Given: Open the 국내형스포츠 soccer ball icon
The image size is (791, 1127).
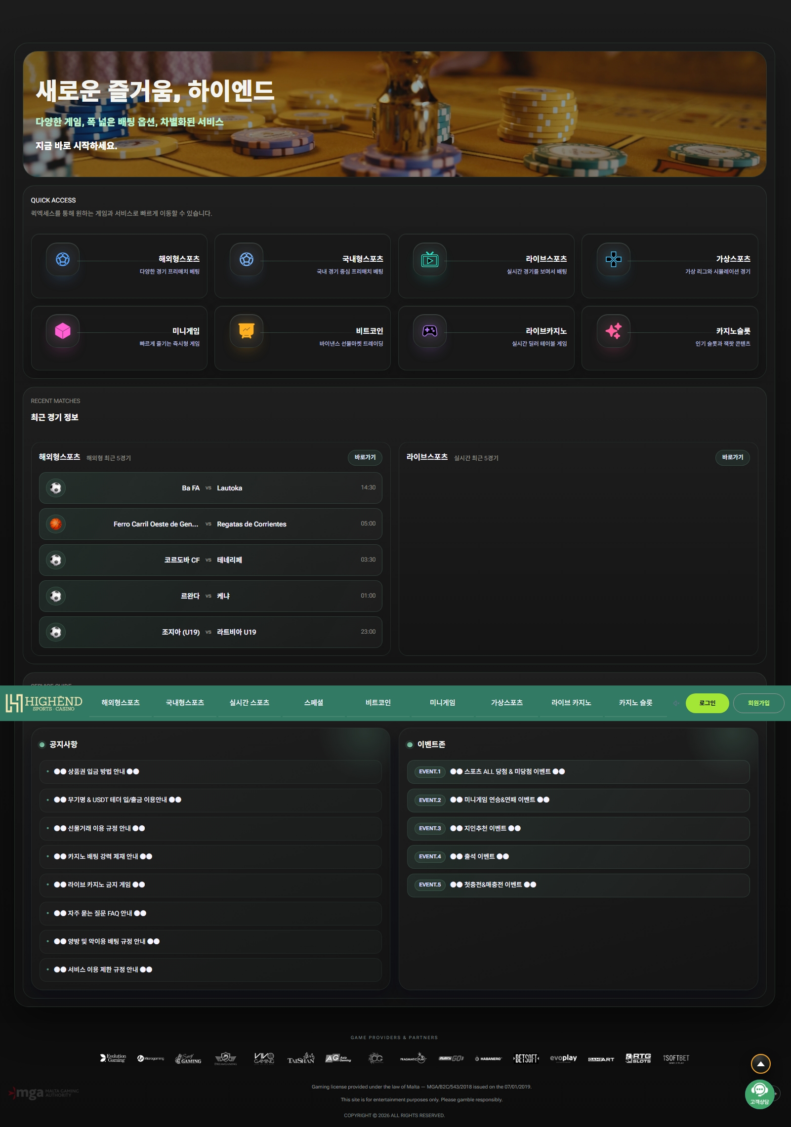Looking at the screenshot, I should 247,259.
